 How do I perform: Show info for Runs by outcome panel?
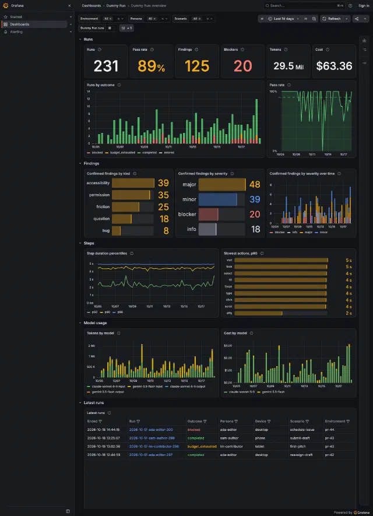click(x=119, y=85)
